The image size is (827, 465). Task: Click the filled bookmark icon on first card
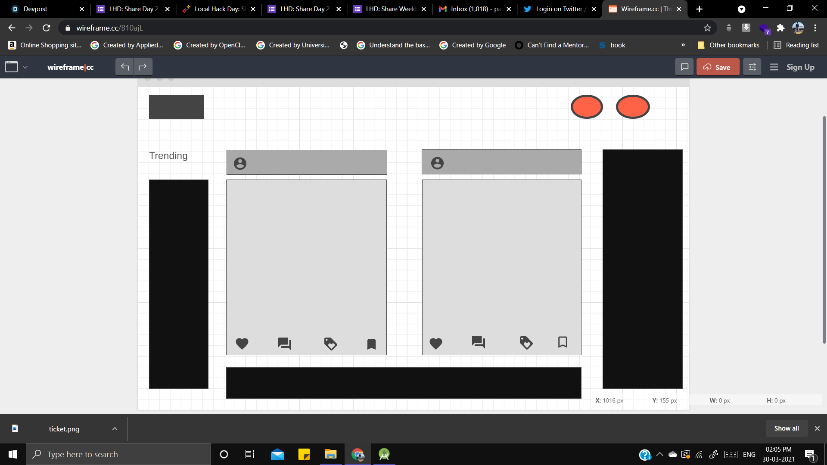pos(371,344)
